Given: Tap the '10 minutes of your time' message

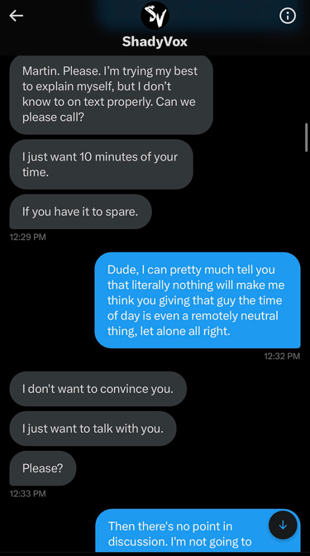Looking at the screenshot, I should pyautogui.click(x=101, y=164).
